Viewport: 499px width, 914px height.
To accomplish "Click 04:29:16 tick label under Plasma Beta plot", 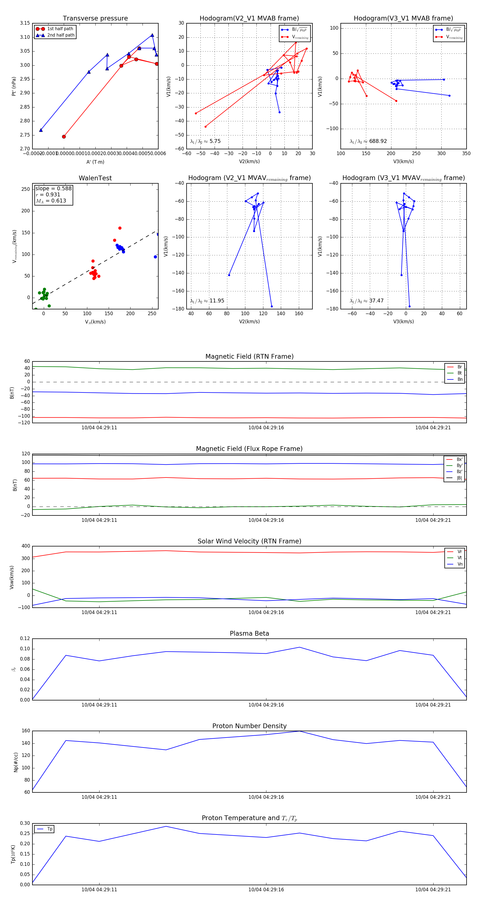I will pos(266,705).
